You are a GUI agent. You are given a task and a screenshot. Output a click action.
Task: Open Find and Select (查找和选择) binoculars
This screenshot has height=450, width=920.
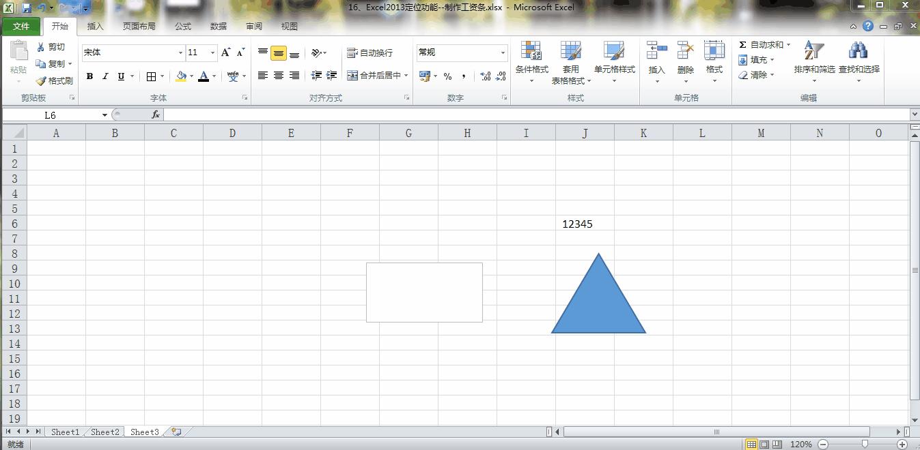tap(859, 62)
